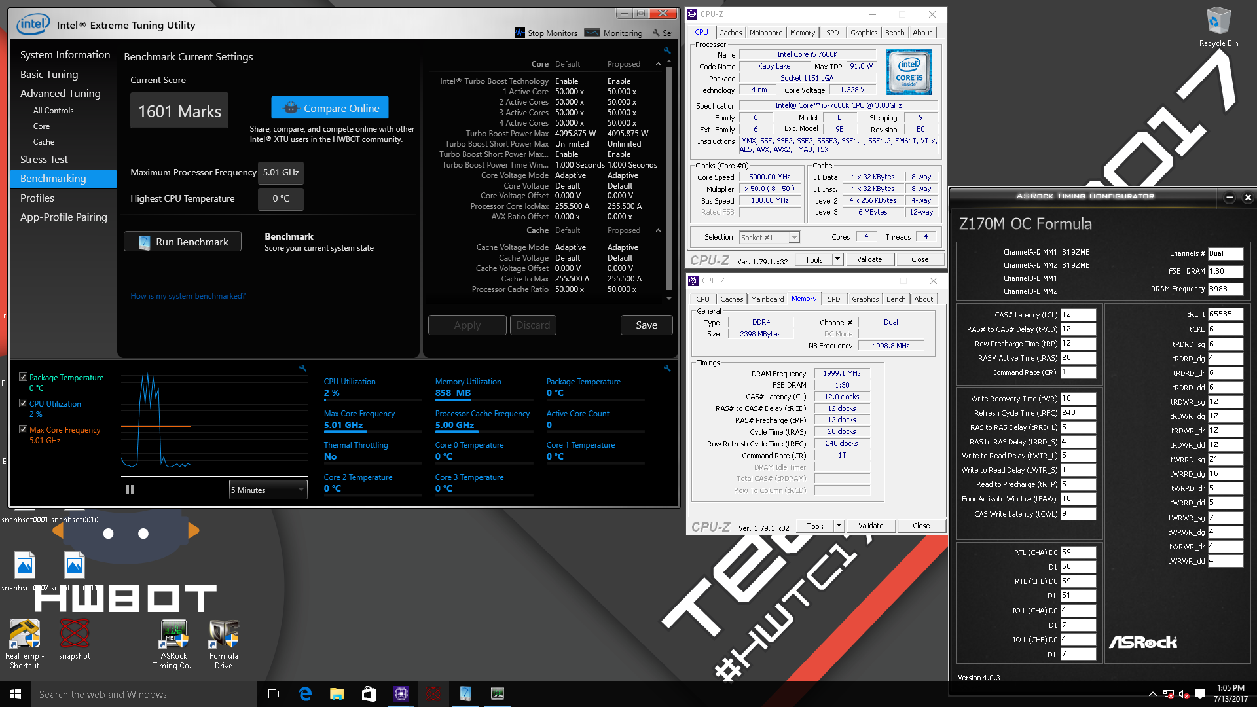Switch to the CPU-Z taskbar icon
Screen dimensions: 1257x707
401,694
